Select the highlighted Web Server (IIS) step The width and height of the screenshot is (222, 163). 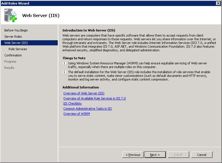point(16,43)
